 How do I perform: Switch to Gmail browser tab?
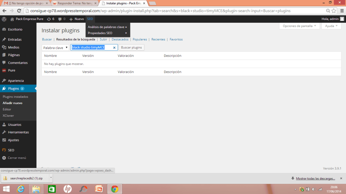click(26, 3)
